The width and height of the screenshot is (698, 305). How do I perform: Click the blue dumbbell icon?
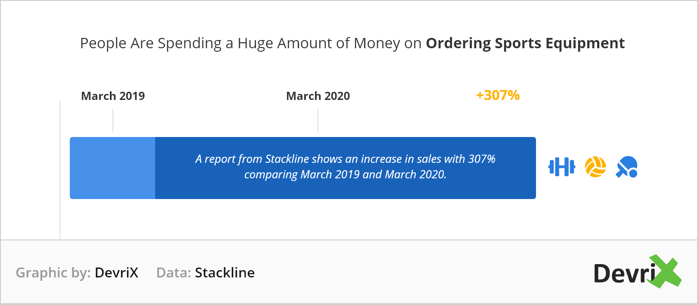pos(562,167)
